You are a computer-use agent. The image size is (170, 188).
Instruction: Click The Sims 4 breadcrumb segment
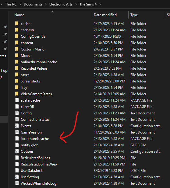(88, 4)
